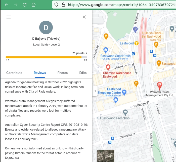The height and width of the screenshot is (162, 176).
Task: Collapse the side panel arrow
Action: 95,91
